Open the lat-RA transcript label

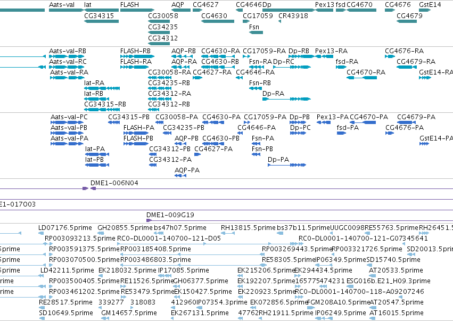(94, 83)
